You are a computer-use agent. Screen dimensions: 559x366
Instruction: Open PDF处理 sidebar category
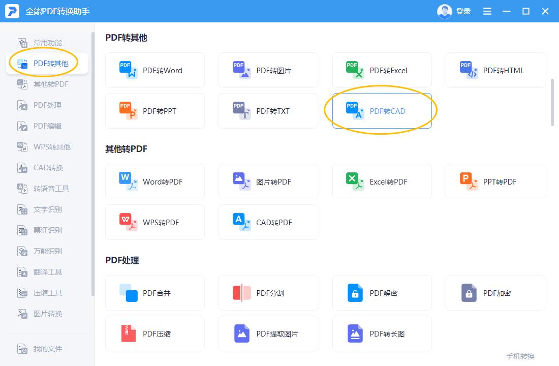(x=47, y=105)
